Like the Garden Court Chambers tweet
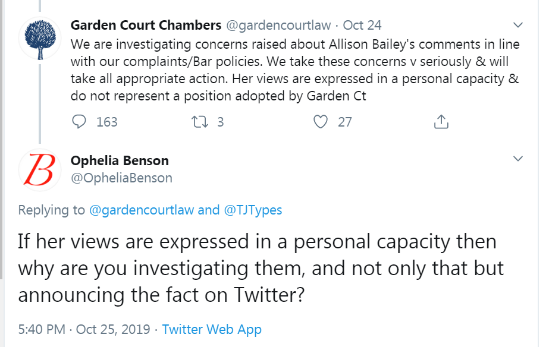549x347 pixels. (321, 122)
